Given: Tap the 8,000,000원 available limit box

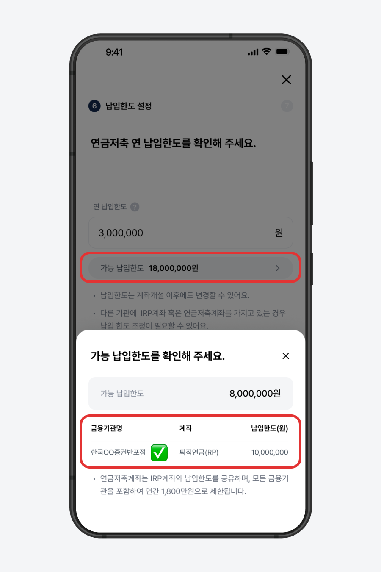Looking at the screenshot, I should pyautogui.click(x=190, y=393).
